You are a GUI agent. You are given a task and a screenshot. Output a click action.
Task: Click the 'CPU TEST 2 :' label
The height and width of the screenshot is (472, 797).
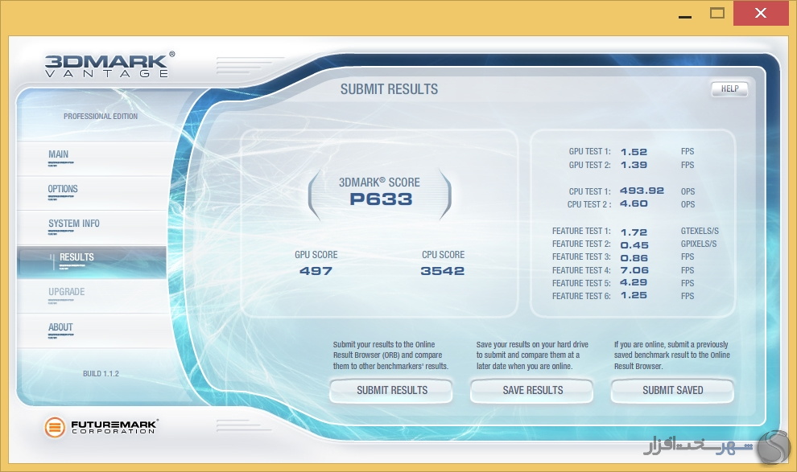589,204
